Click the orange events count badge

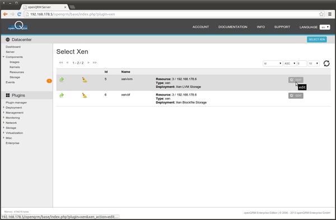pos(49,81)
